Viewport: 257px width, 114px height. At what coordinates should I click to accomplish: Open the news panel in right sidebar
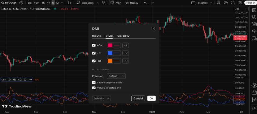pos(254,24)
